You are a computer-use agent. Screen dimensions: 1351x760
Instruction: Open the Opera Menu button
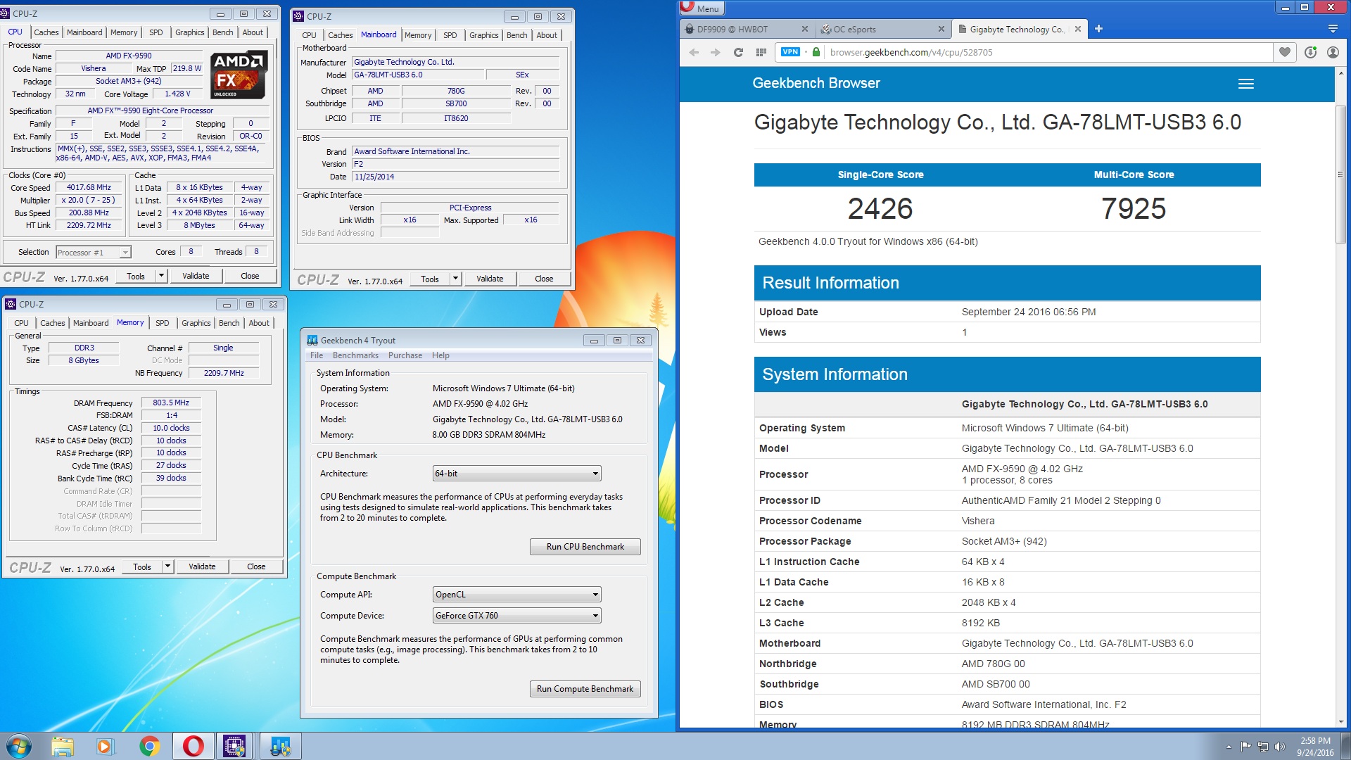(702, 8)
